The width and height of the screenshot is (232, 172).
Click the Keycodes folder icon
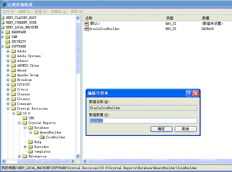tap(31, 147)
